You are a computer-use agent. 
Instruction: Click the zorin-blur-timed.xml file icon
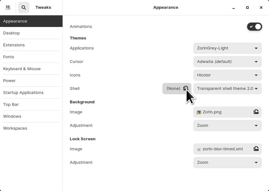[199, 149]
